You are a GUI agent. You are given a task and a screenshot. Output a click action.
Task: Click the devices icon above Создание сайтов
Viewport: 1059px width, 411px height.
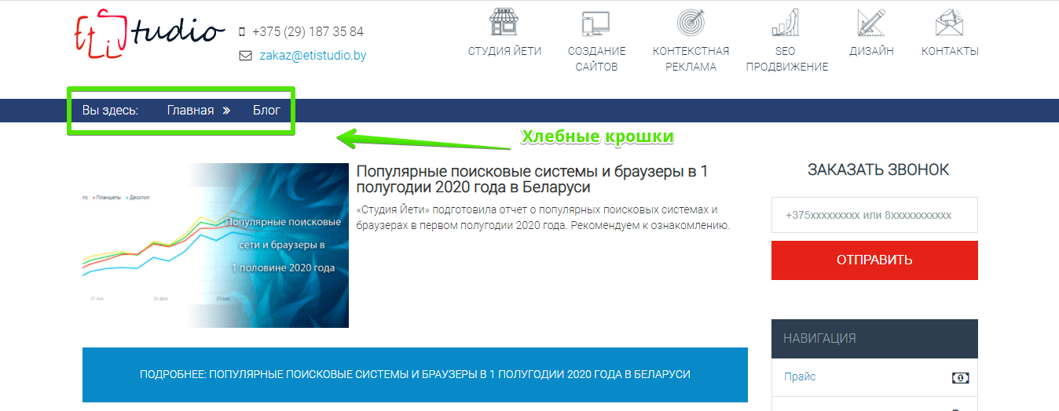point(596,24)
